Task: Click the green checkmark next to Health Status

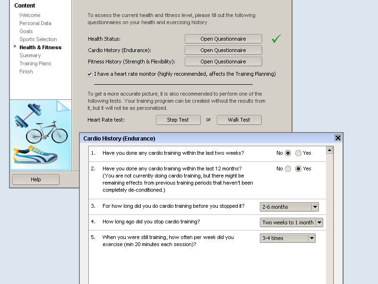Action: (276, 39)
